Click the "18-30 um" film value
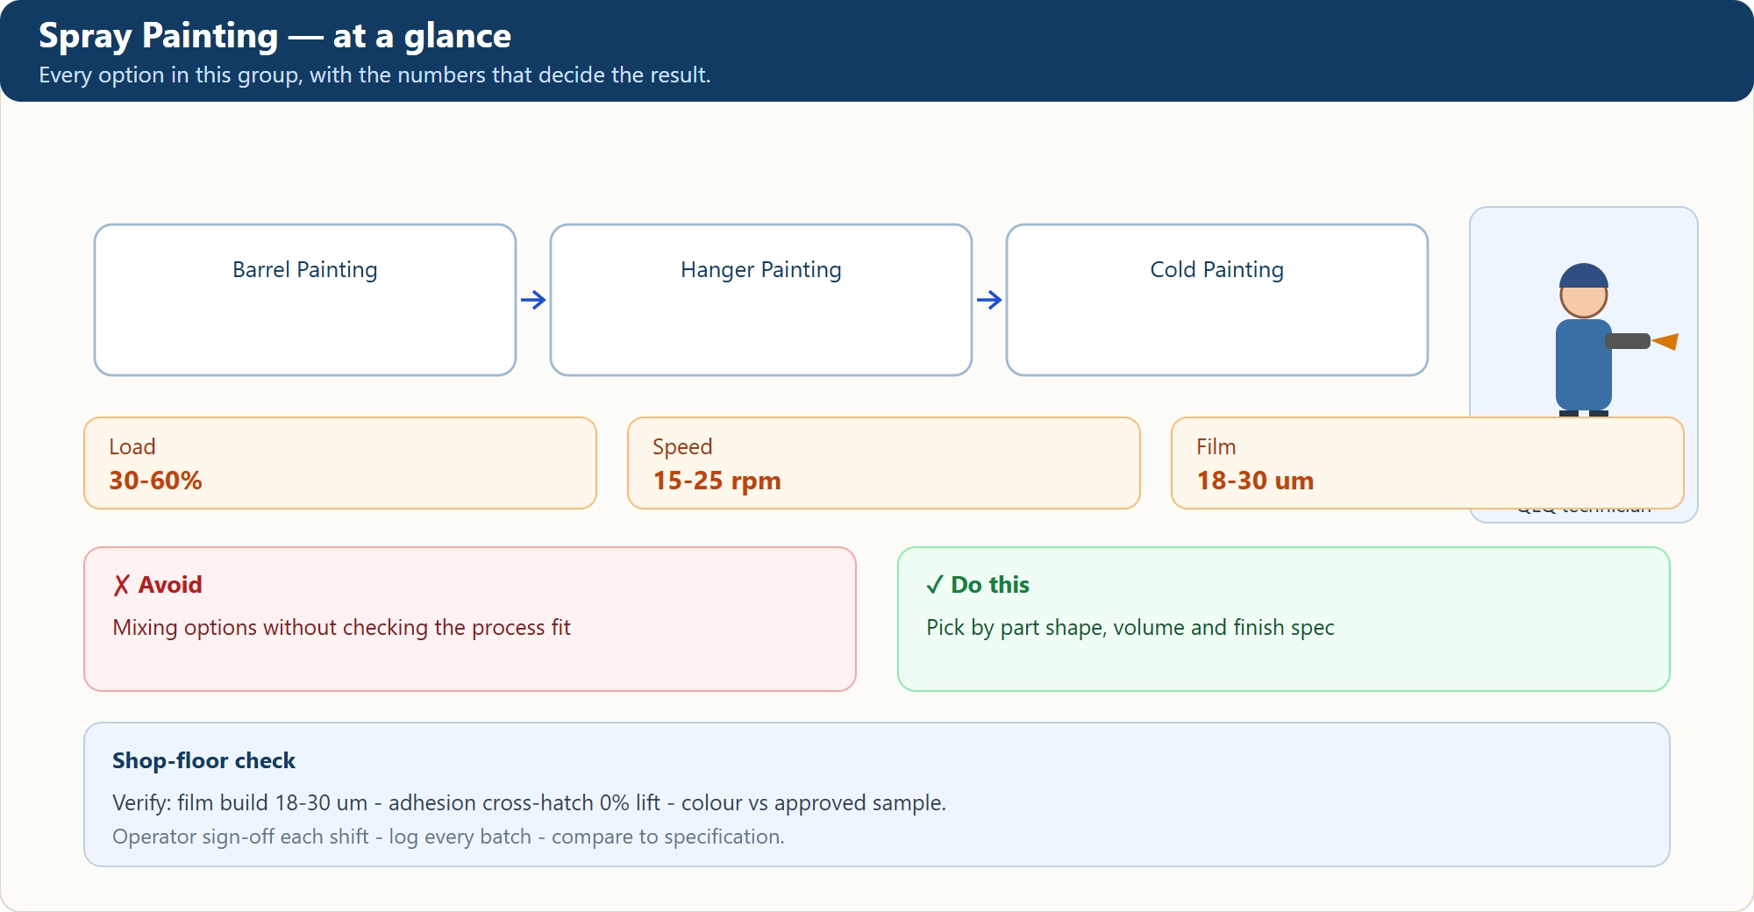The width and height of the screenshot is (1754, 912). [1255, 481]
